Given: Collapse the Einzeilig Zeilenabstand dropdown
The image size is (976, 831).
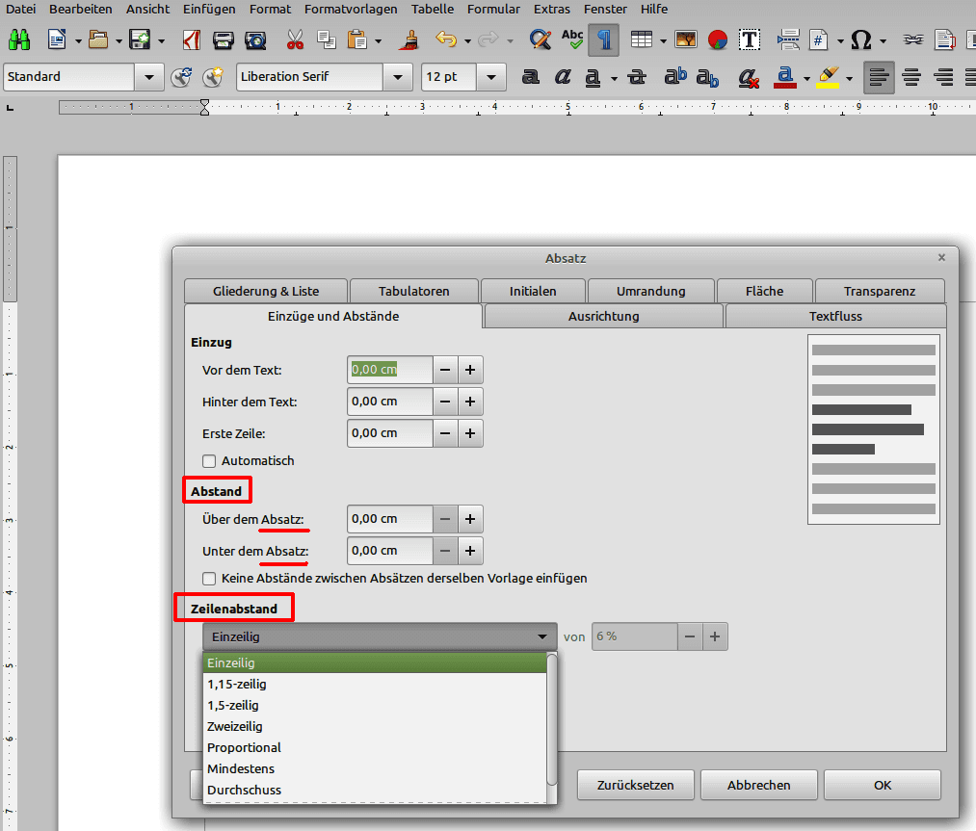Looking at the screenshot, I should 380,636.
